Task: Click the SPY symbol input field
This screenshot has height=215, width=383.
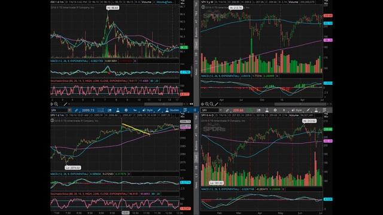Action: pyautogui.click(x=209, y=110)
